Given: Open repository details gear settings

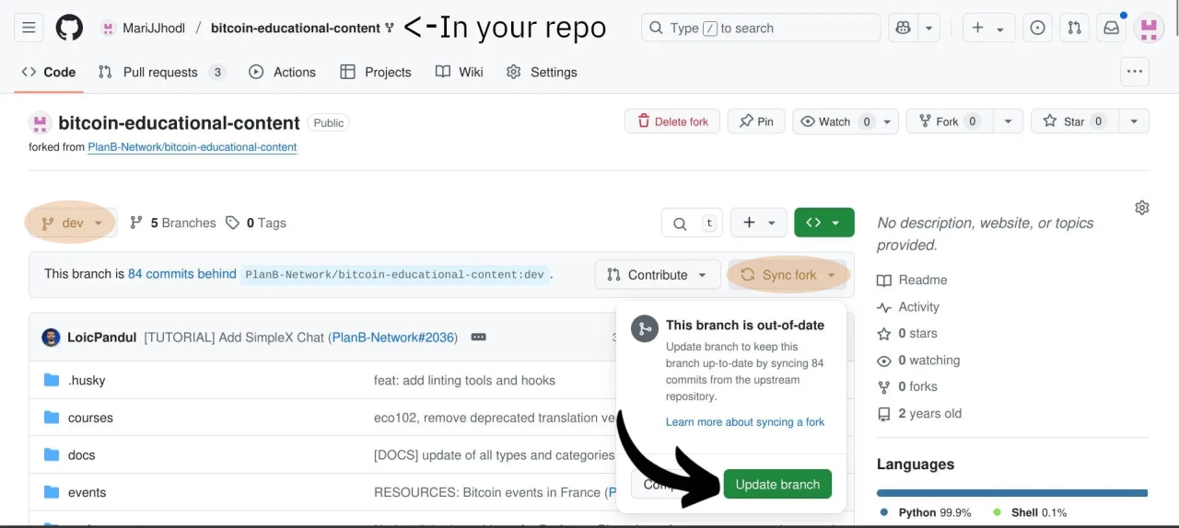Looking at the screenshot, I should pos(1142,208).
